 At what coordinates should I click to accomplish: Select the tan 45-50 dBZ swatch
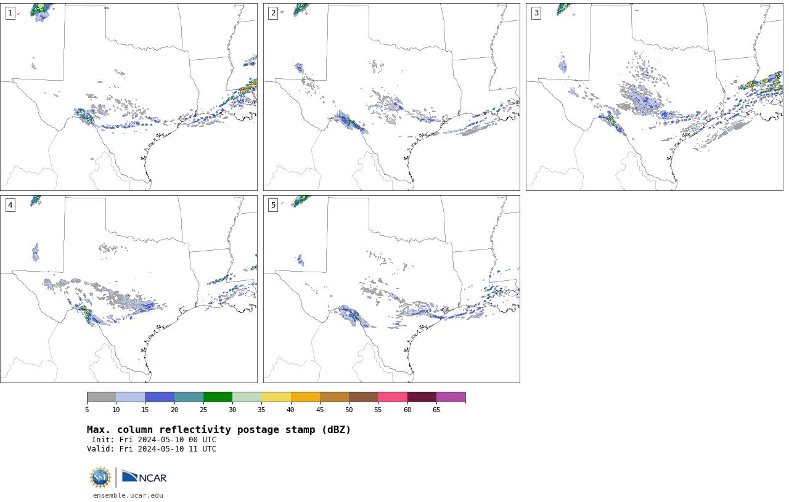(x=334, y=397)
